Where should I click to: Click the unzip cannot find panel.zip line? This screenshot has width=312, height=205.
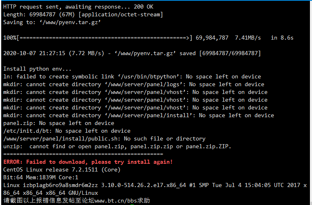[x=117, y=146]
